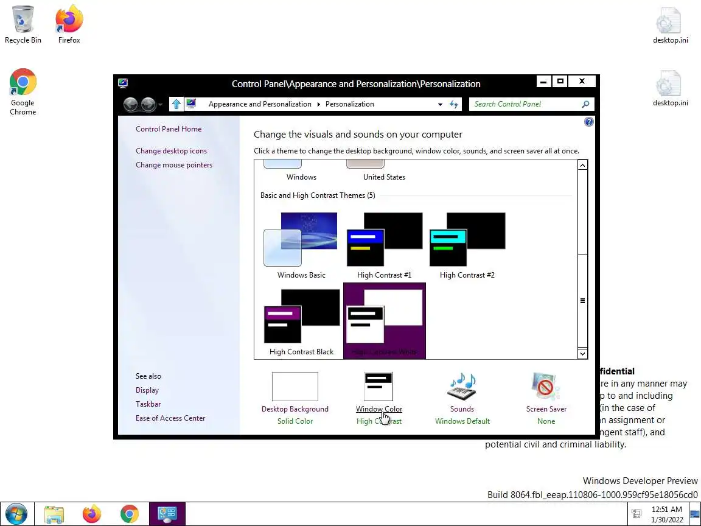Open the Start menu orb
The width and height of the screenshot is (701, 526).
(x=16, y=514)
